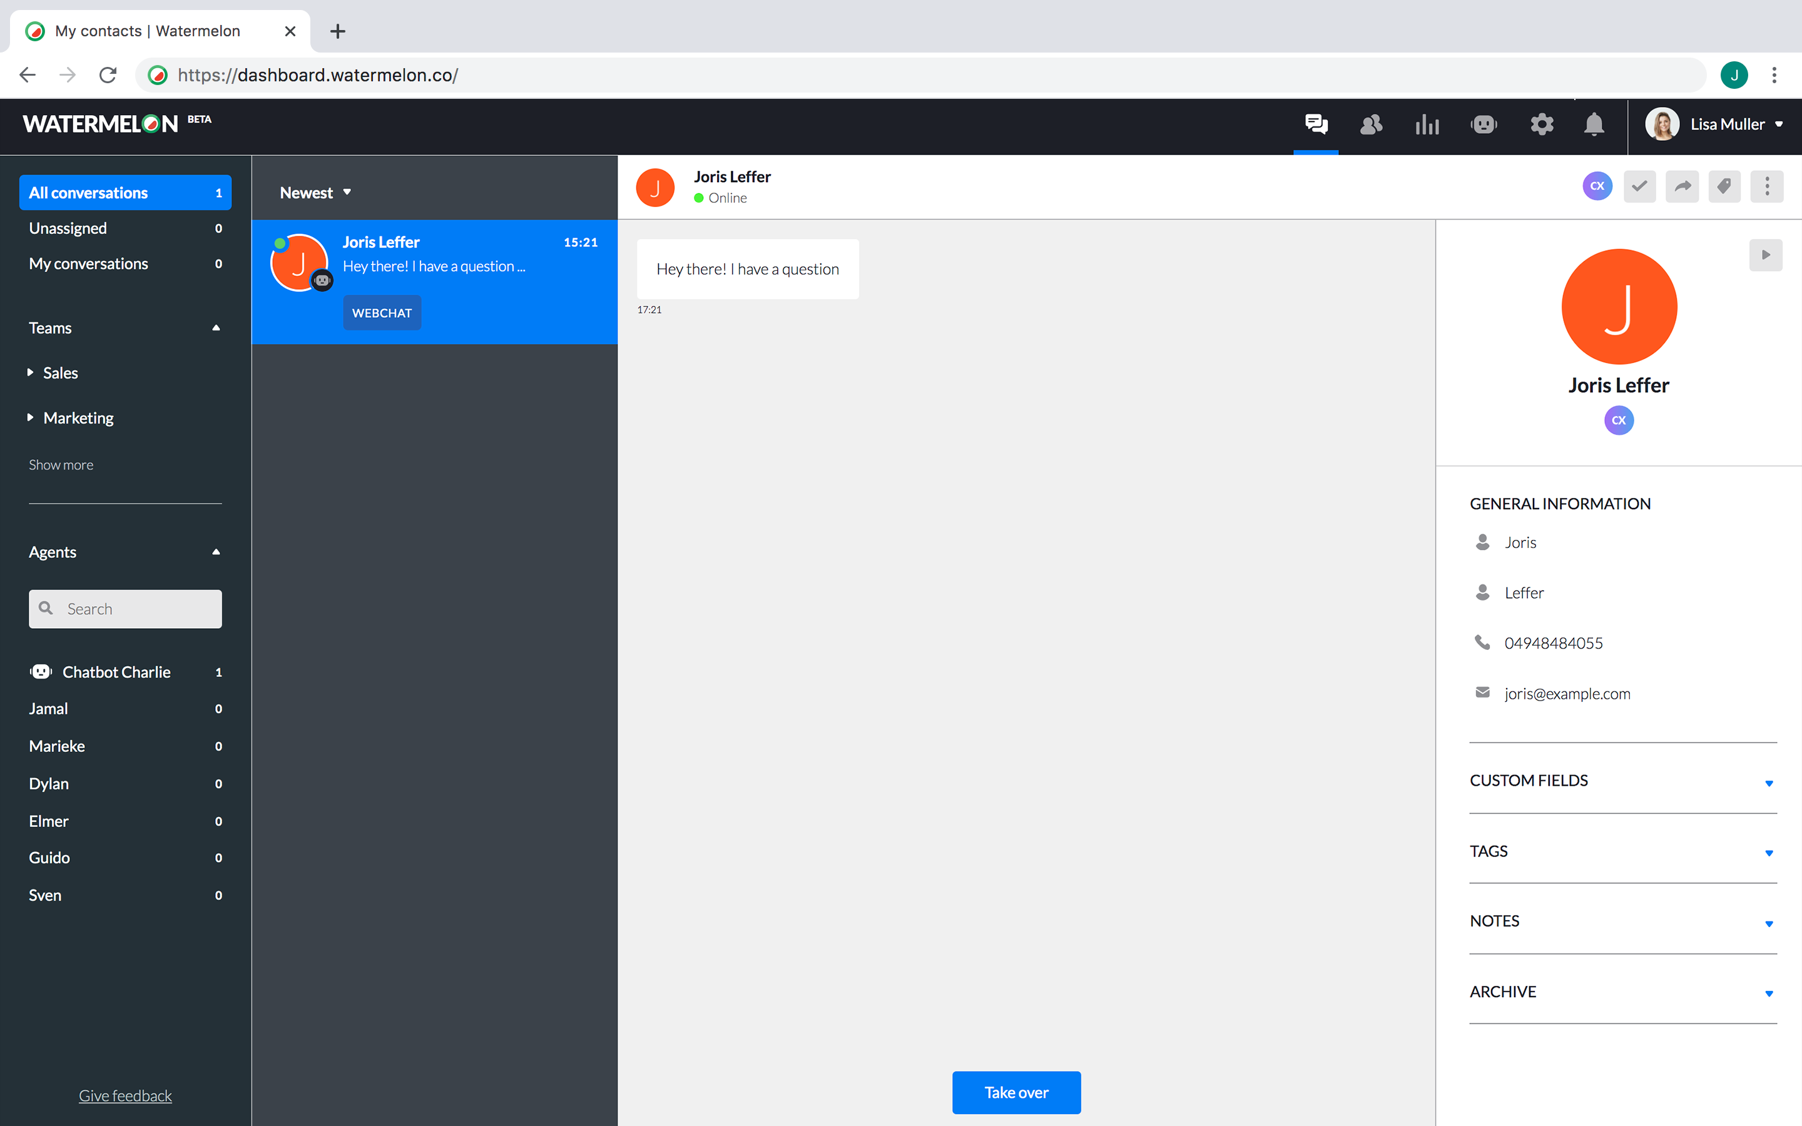Forward conversation using the arrow icon
This screenshot has height=1126, width=1802.
coord(1682,186)
